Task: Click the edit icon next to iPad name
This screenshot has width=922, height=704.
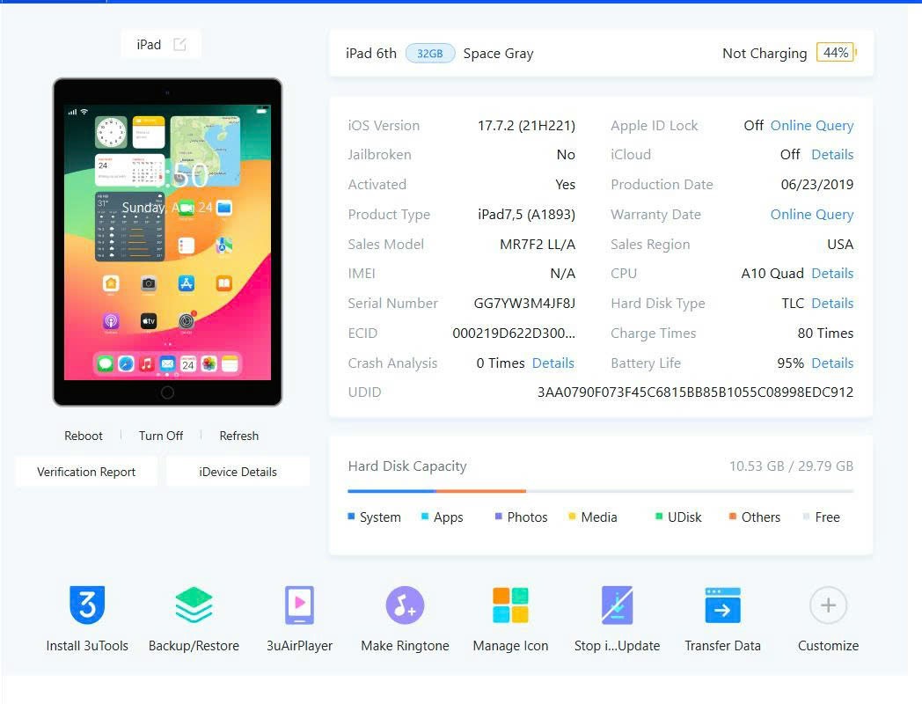Action: click(x=179, y=44)
